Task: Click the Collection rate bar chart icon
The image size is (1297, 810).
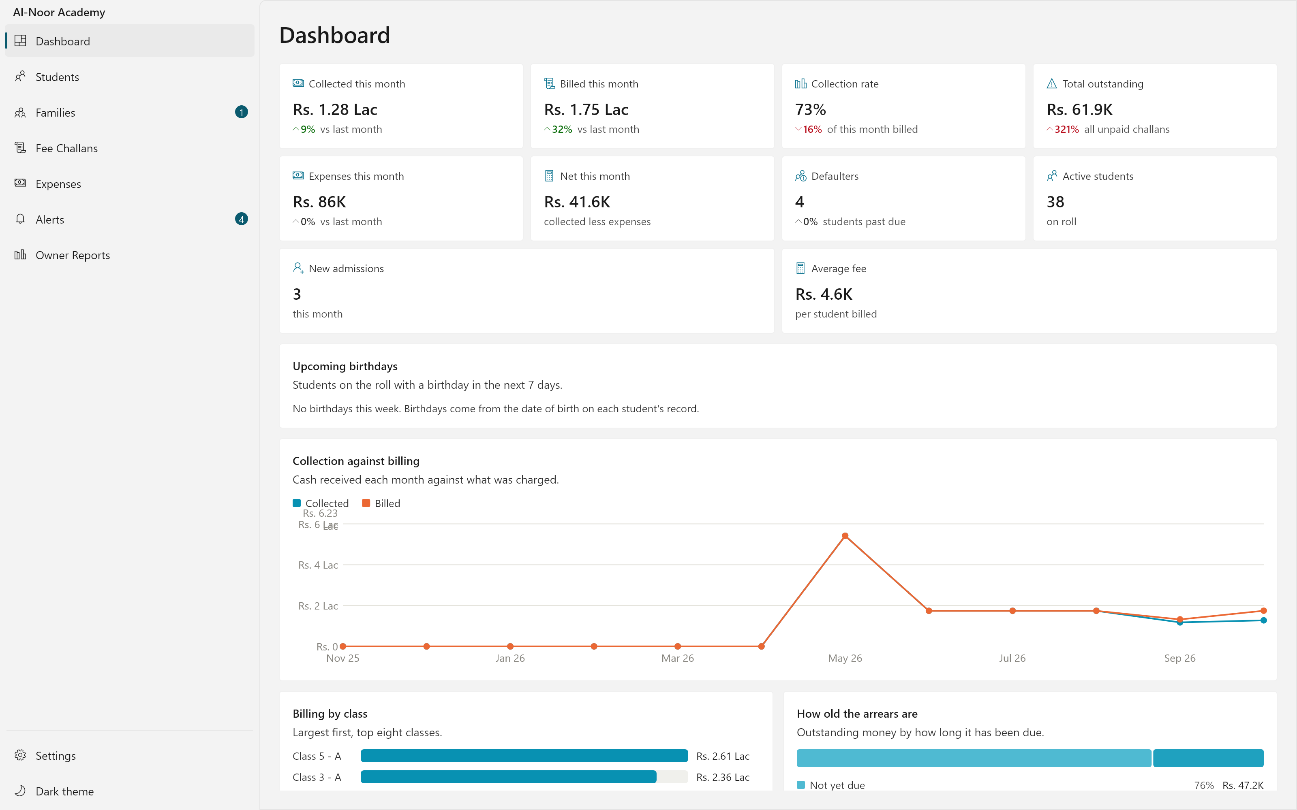Action: pyautogui.click(x=801, y=83)
